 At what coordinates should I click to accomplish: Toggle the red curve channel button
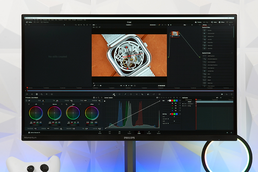(x=172, y=101)
